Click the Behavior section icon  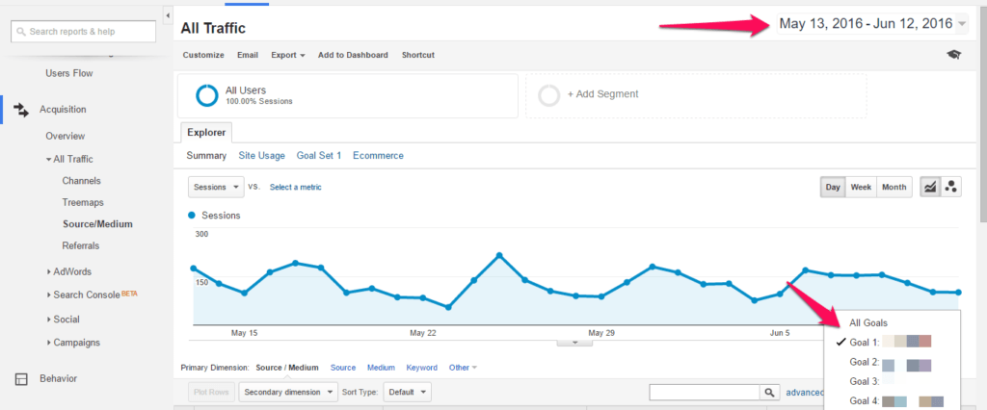(21, 378)
